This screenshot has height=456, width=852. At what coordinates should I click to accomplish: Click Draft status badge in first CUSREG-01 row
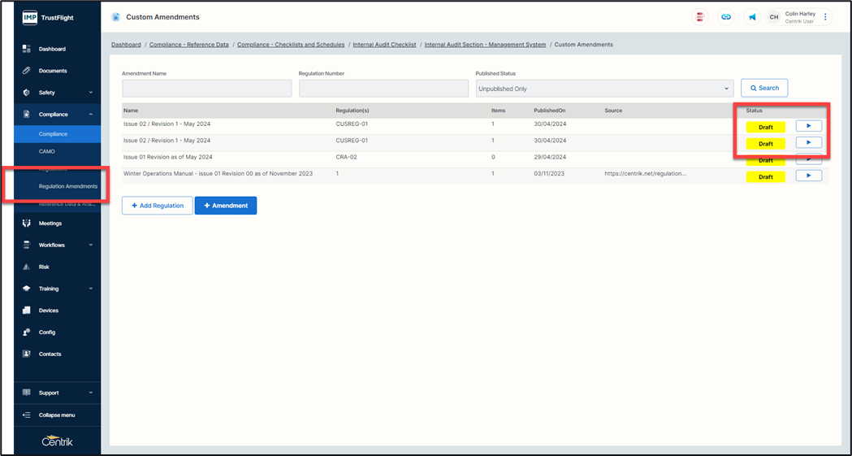[x=766, y=127]
